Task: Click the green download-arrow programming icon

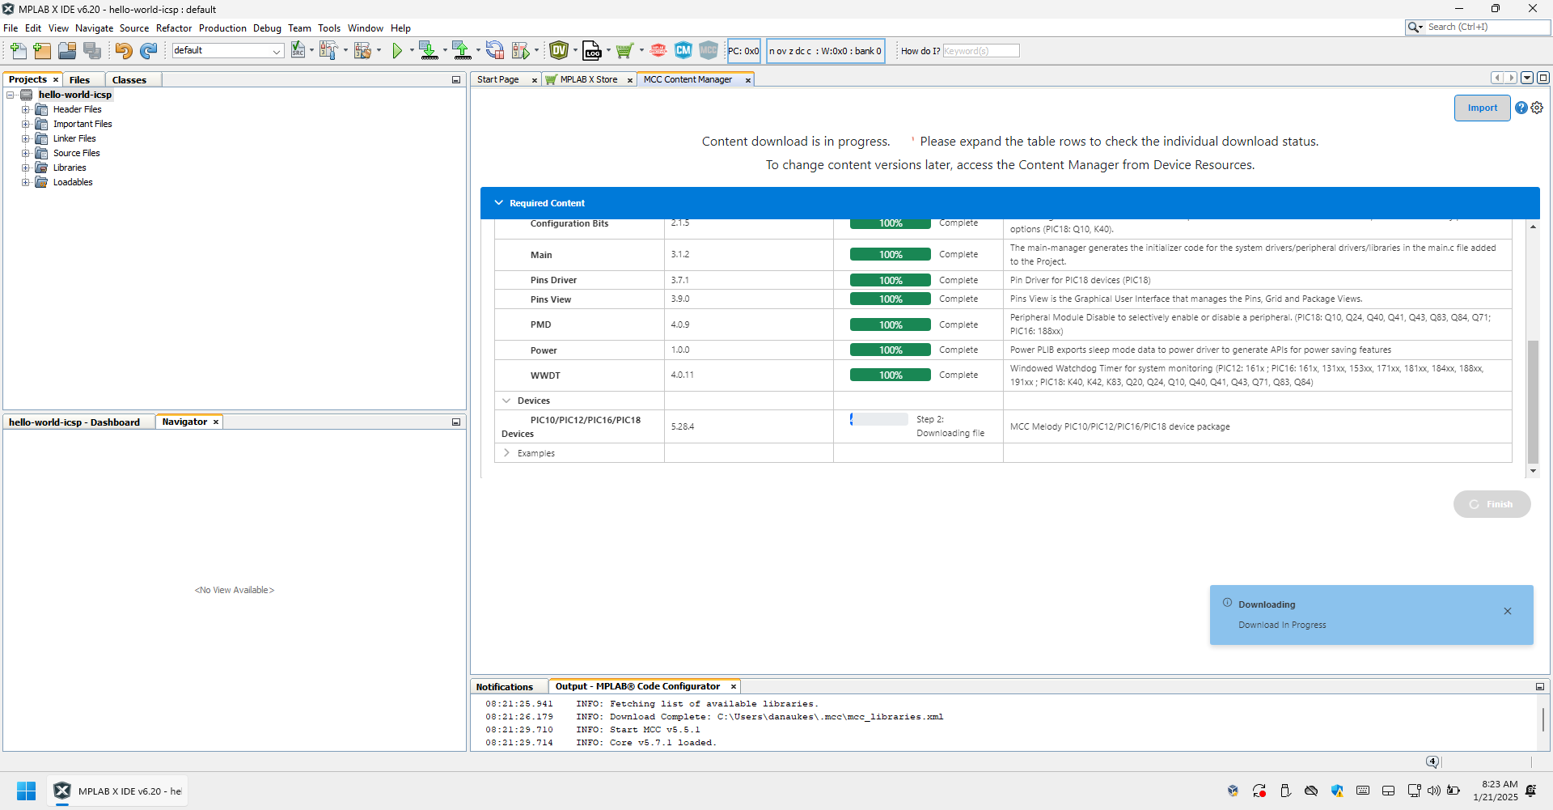Action: [428, 51]
